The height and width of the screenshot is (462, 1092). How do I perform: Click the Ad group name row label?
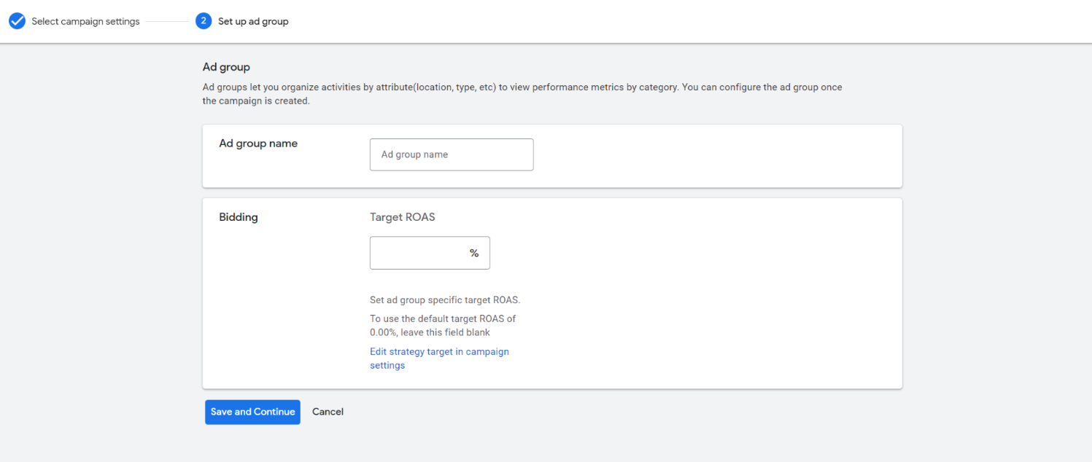(x=258, y=144)
